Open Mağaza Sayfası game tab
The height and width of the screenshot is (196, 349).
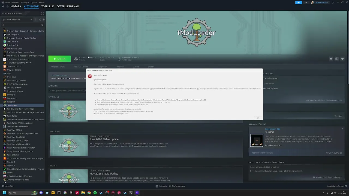pyautogui.click(x=58, y=67)
